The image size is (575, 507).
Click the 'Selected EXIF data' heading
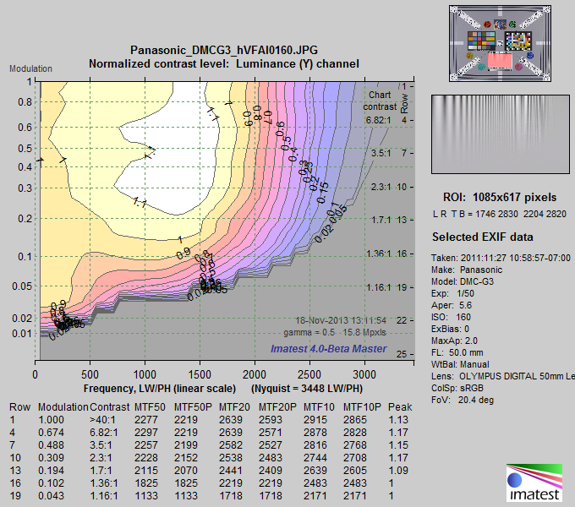[x=483, y=237]
